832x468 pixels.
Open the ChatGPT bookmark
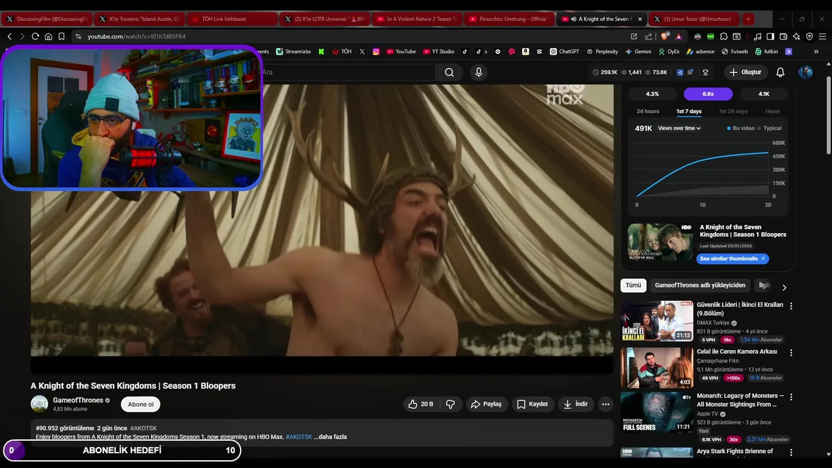click(564, 51)
